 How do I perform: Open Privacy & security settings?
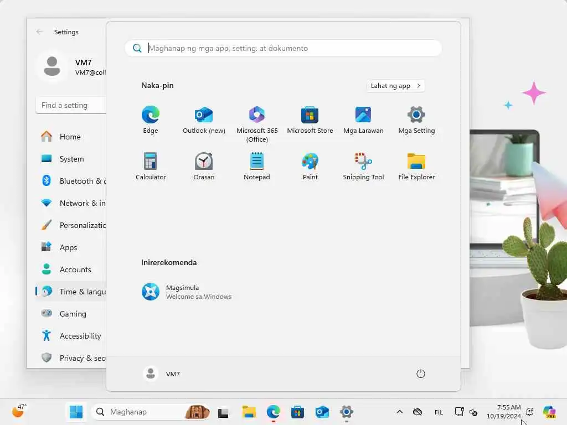tap(71, 358)
